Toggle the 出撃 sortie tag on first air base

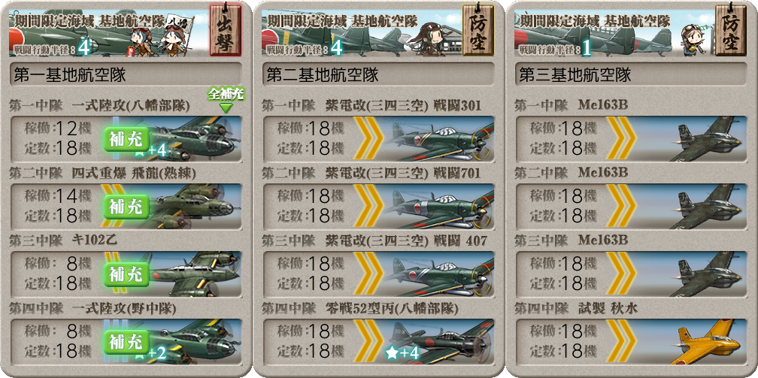226,29
